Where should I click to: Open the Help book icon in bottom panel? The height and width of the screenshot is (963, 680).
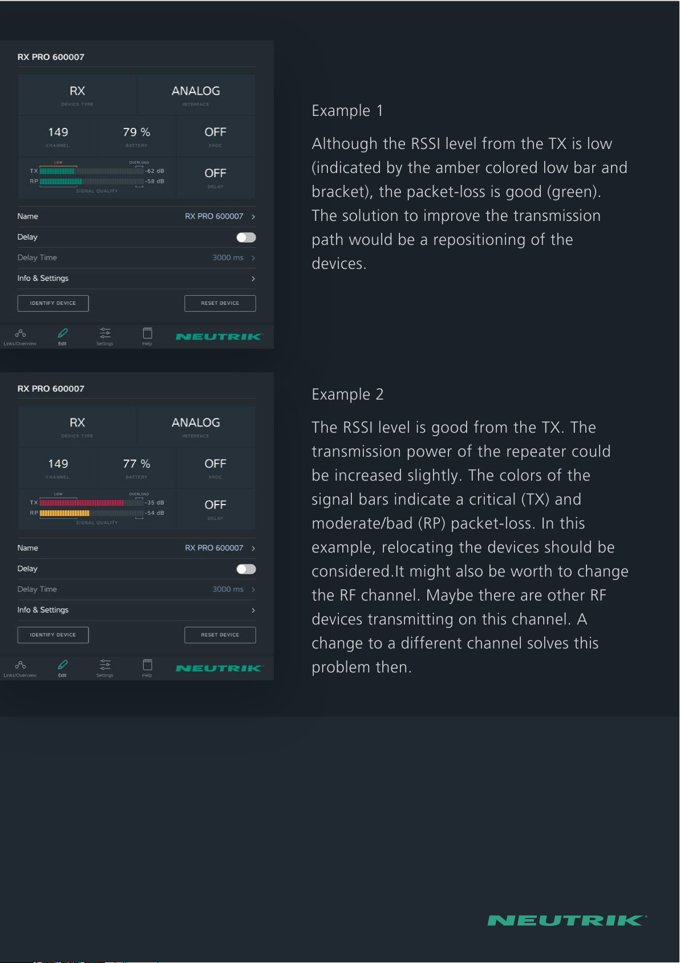[147, 668]
